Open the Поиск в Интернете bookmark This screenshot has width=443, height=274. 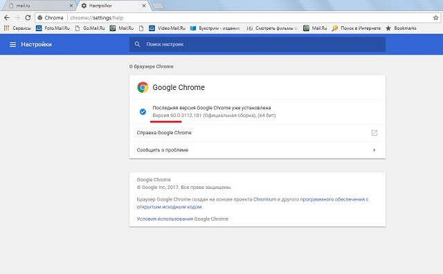356,28
